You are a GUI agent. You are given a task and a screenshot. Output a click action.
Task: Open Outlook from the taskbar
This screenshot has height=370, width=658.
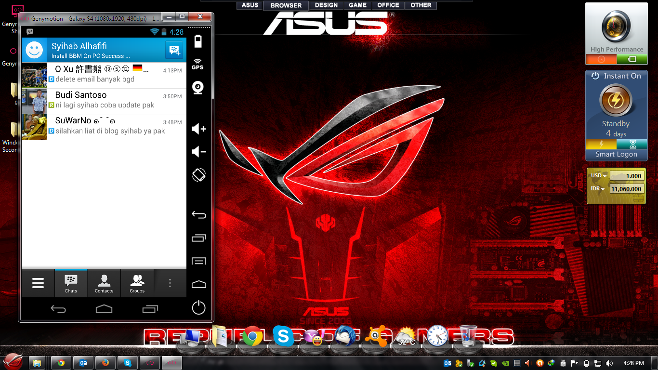[83, 363]
